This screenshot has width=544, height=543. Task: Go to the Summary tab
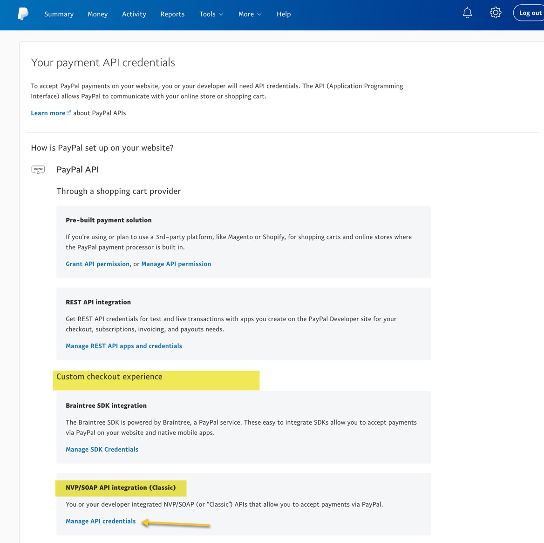click(59, 14)
